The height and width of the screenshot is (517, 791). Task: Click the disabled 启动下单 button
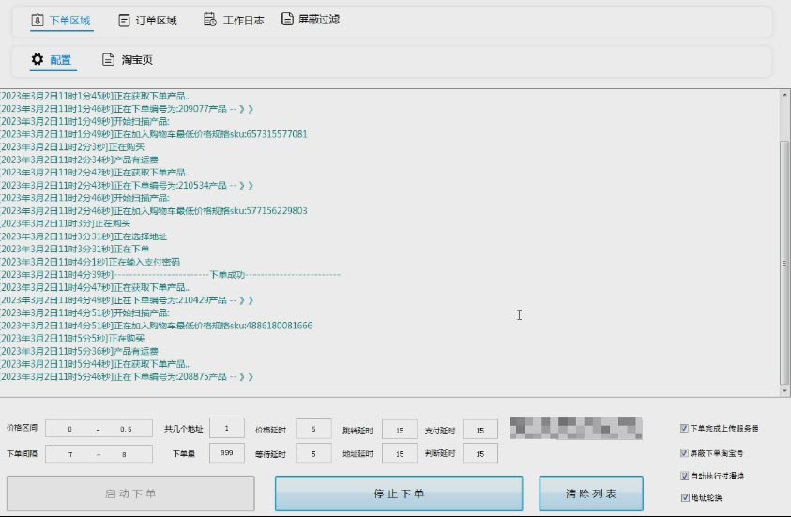coord(130,494)
